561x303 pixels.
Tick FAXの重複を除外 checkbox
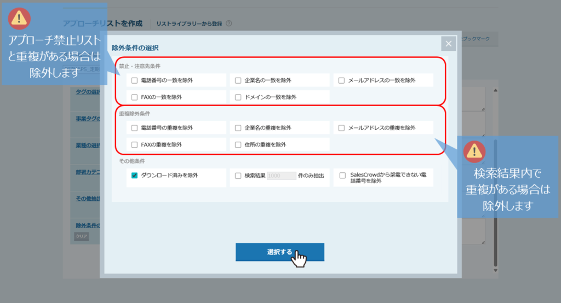[x=135, y=144]
